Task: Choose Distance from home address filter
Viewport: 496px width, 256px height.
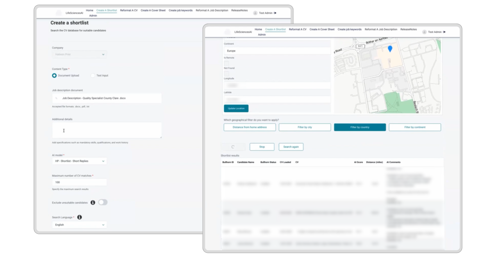Action: [x=250, y=127]
